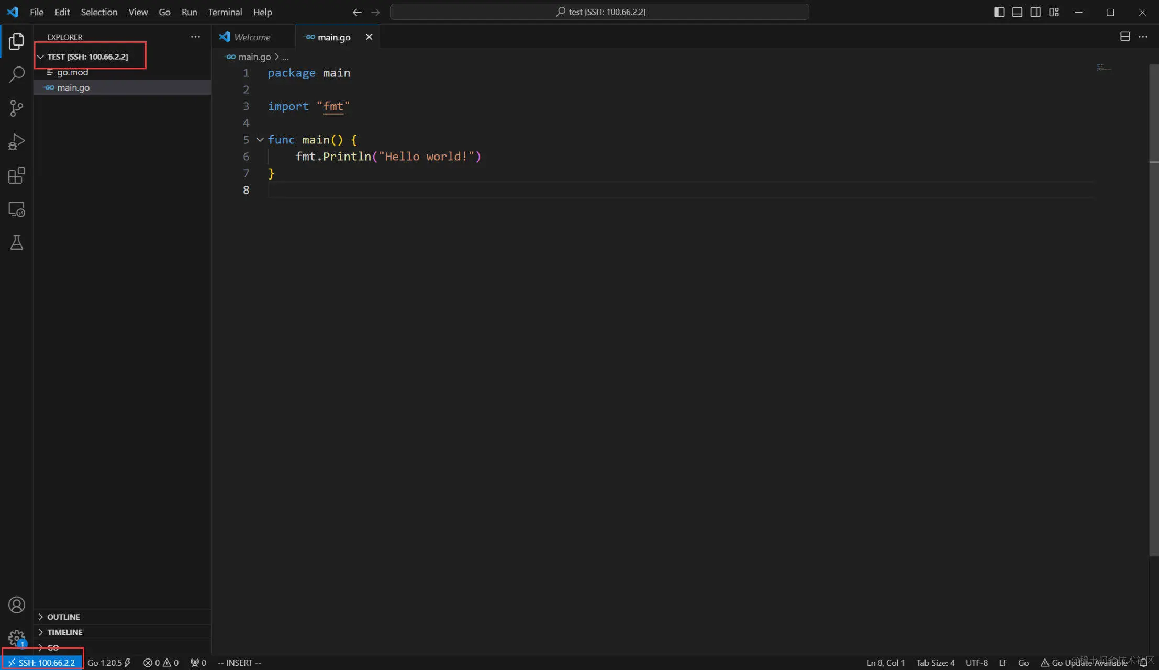Viewport: 1159px width, 670px height.
Task: Open the Terminal menu
Action: [225, 12]
